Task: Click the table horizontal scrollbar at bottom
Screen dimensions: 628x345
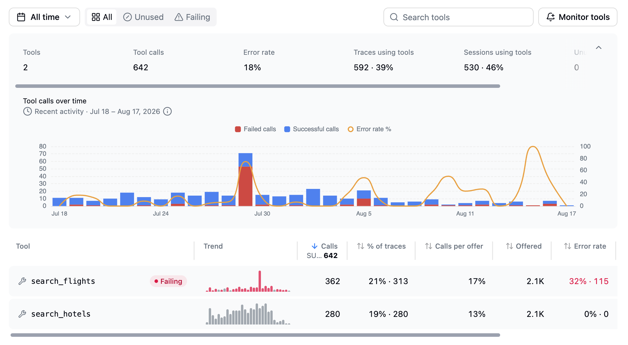Action: (x=255, y=335)
